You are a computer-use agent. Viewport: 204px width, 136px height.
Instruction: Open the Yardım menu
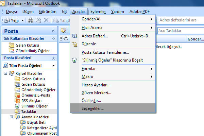click(x=118, y=12)
